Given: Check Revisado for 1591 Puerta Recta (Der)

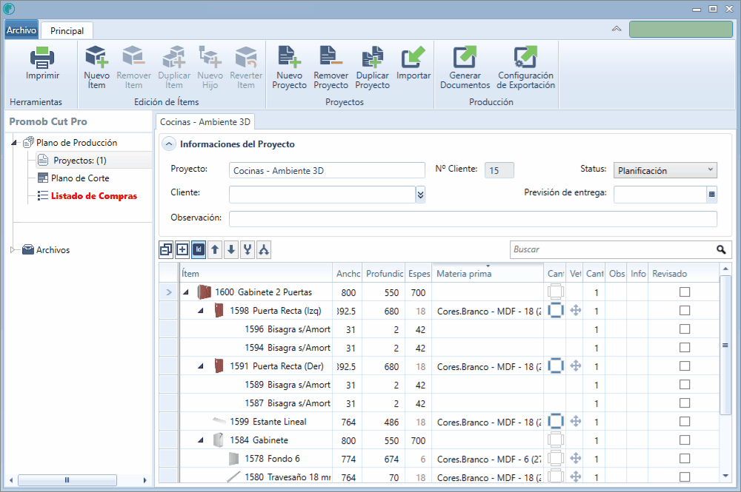Looking at the screenshot, I should click(684, 366).
